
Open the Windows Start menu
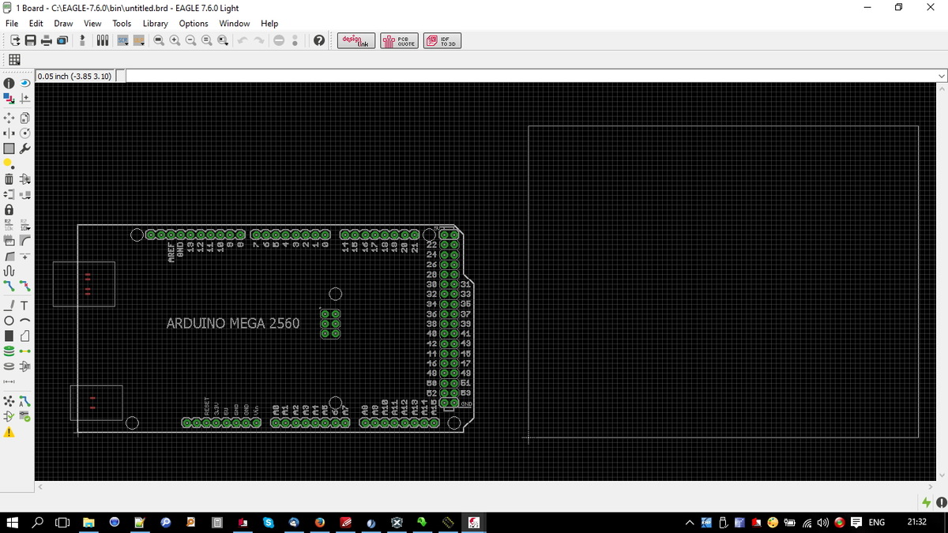[x=13, y=522]
